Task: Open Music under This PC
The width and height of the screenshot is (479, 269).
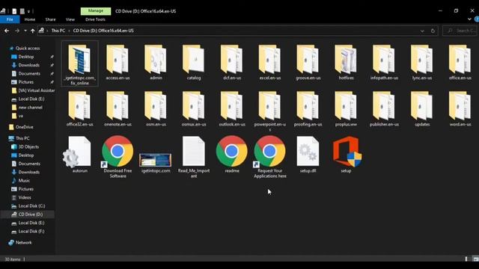Action: (21, 181)
